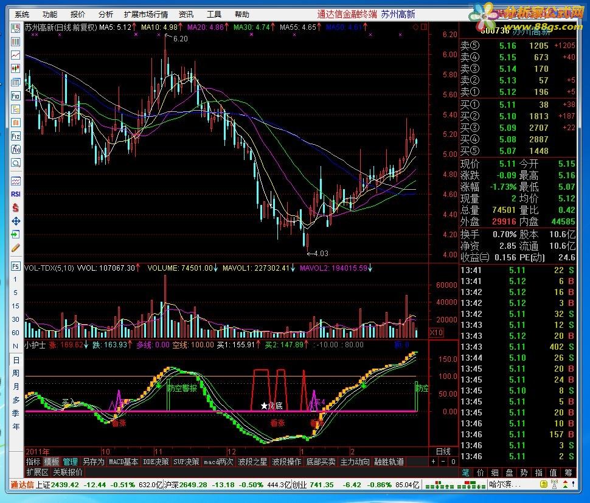Select the 模板 tab

click(x=52, y=462)
